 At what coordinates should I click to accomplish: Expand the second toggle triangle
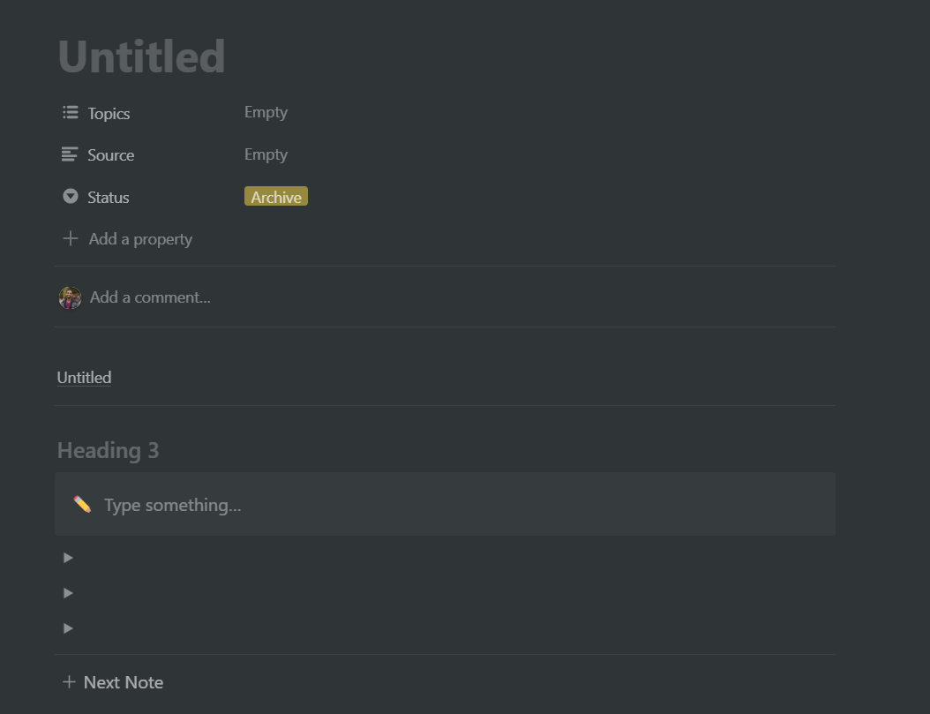click(68, 593)
